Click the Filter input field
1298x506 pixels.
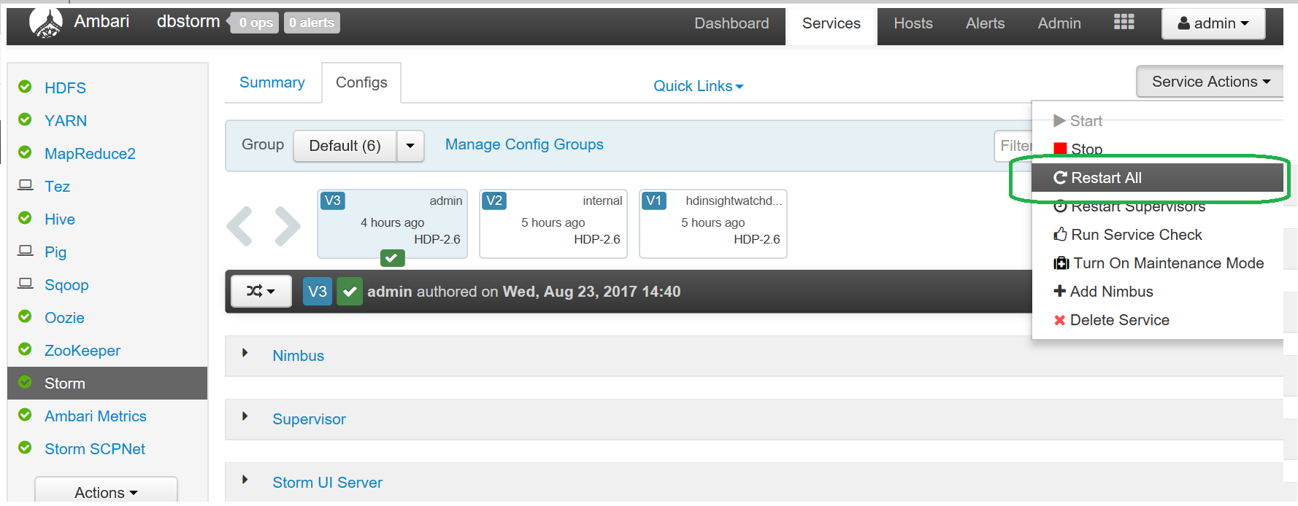(1013, 146)
